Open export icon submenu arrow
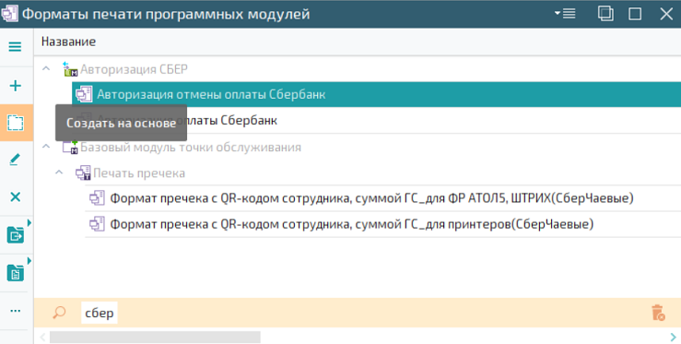 [x=29, y=223]
